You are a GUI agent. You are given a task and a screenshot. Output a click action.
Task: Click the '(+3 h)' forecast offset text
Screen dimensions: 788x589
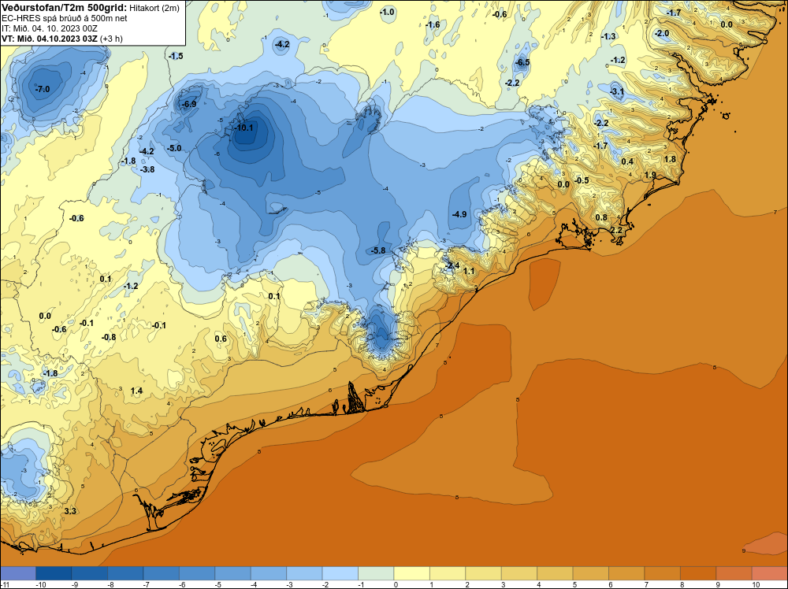click(111, 39)
